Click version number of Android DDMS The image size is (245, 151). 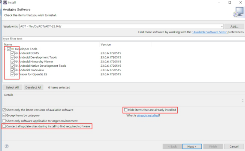[x=111, y=53]
